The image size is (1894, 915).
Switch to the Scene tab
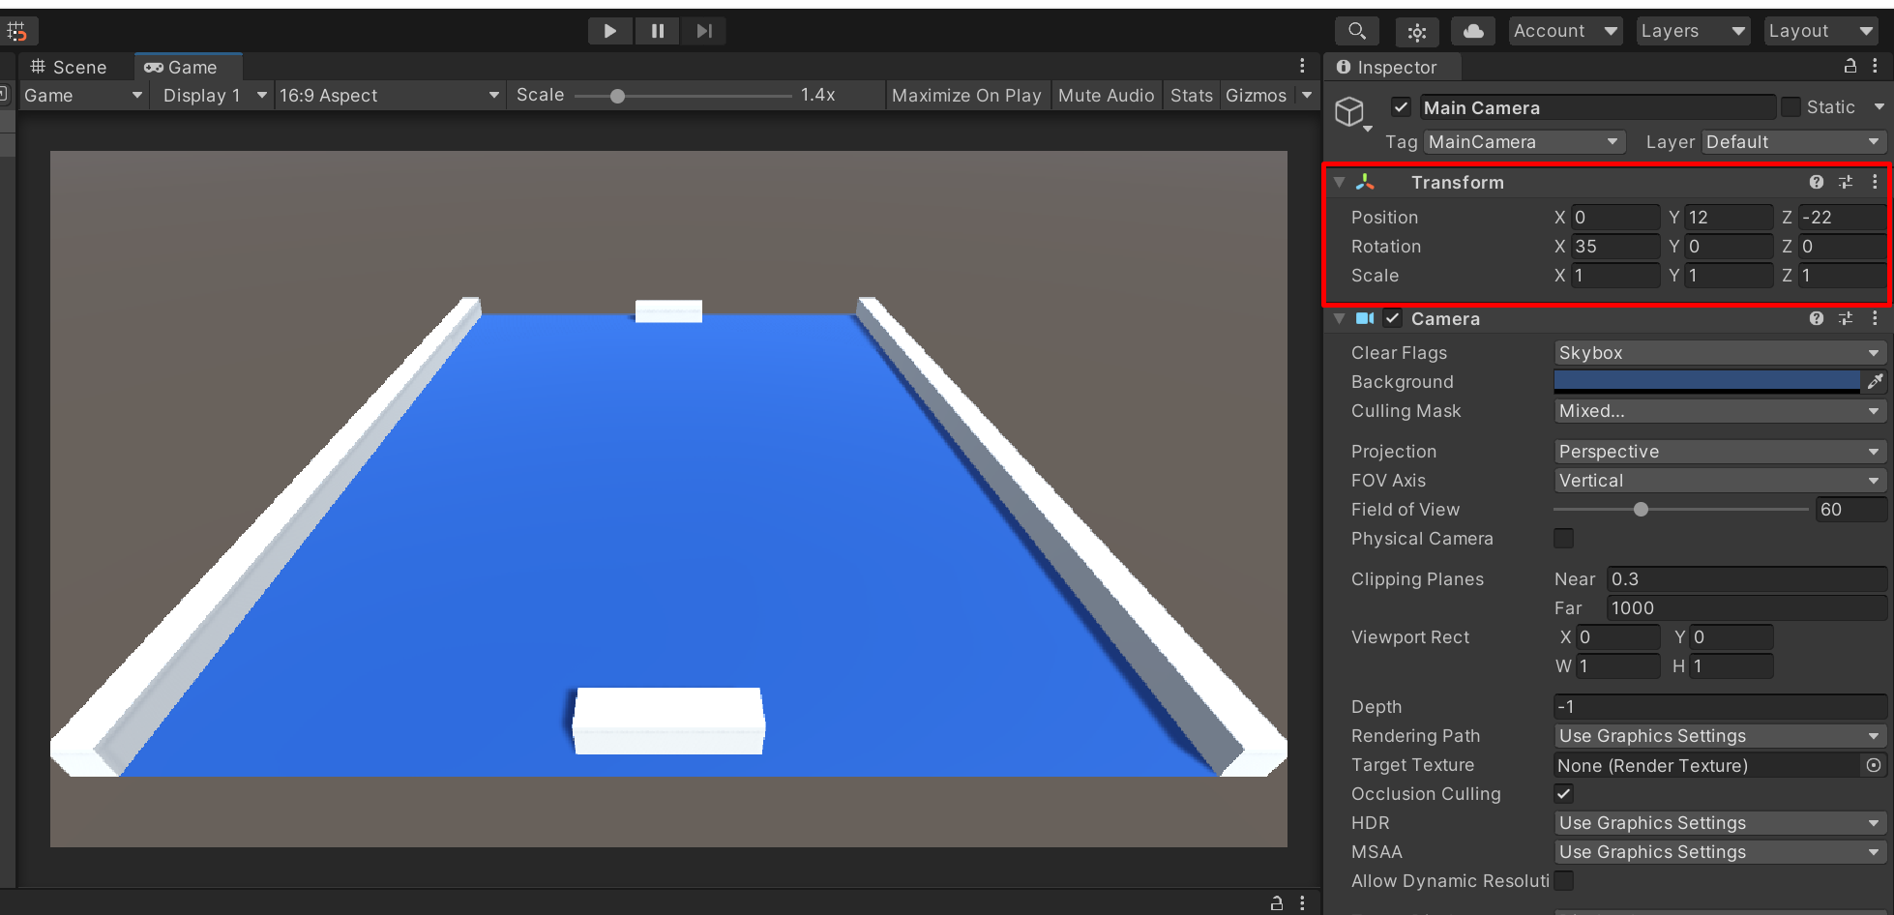[x=69, y=67]
